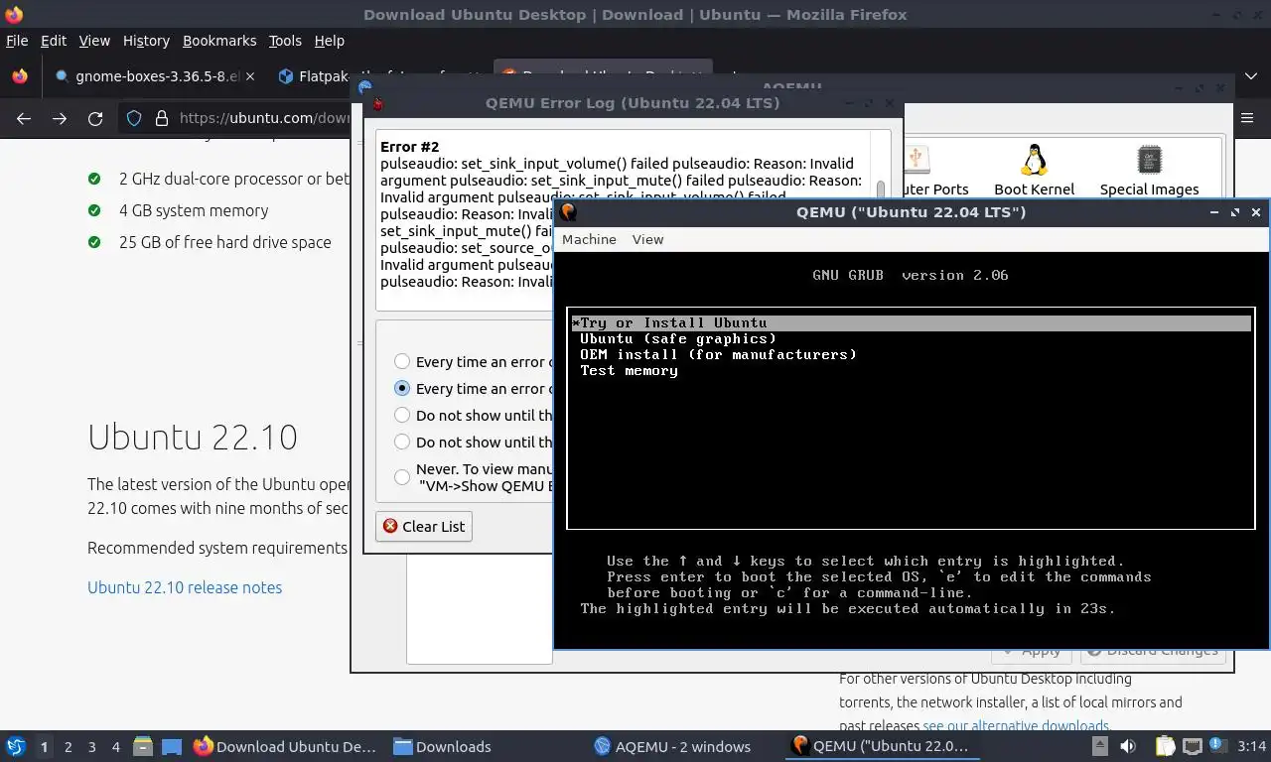Screen dimensions: 1271x762
Task: Open the View menu in QEMU window
Action: [x=647, y=239]
